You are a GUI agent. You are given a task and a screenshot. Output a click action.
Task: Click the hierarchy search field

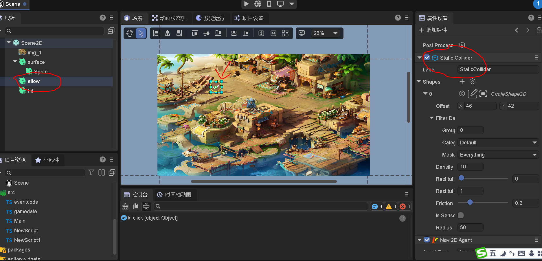point(54,31)
